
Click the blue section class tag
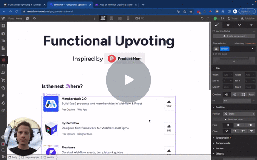pyautogui.click(x=224, y=49)
